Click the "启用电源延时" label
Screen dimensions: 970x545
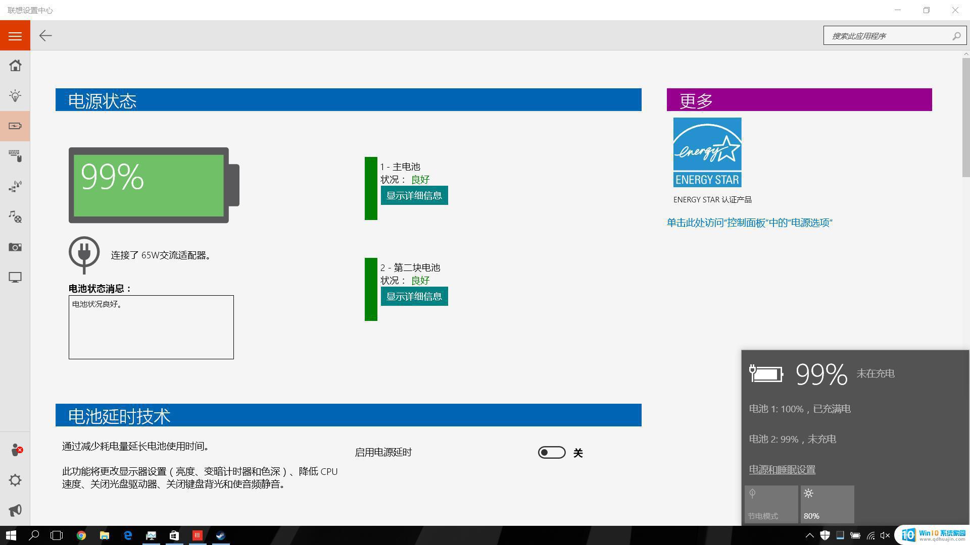[x=383, y=452]
